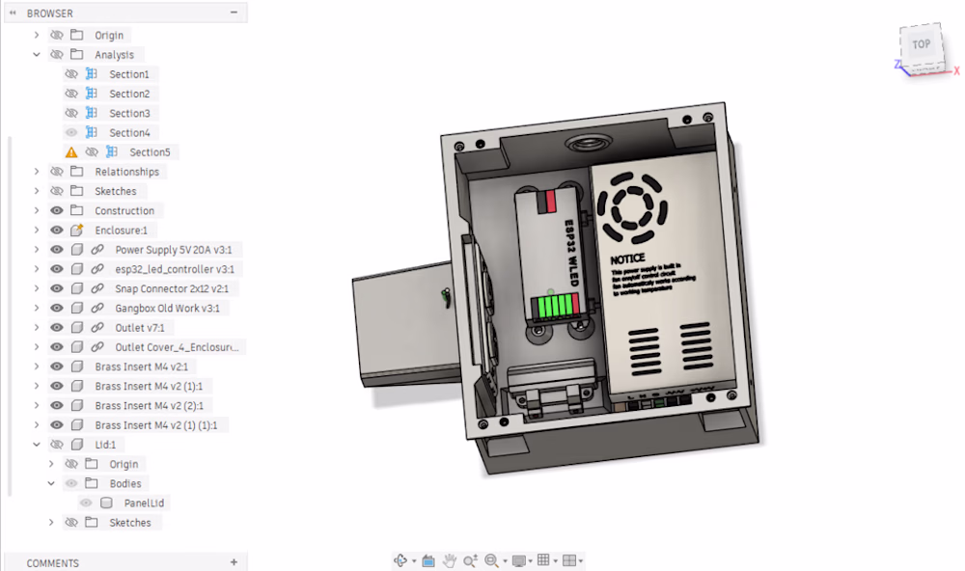
Task: Collapse the Analysis folder
Action: 37,55
